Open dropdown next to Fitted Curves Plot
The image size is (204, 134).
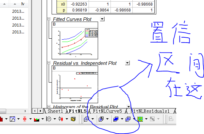click(x=102, y=19)
